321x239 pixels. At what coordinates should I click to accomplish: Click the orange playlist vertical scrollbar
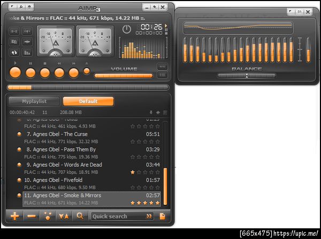(x=165, y=187)
